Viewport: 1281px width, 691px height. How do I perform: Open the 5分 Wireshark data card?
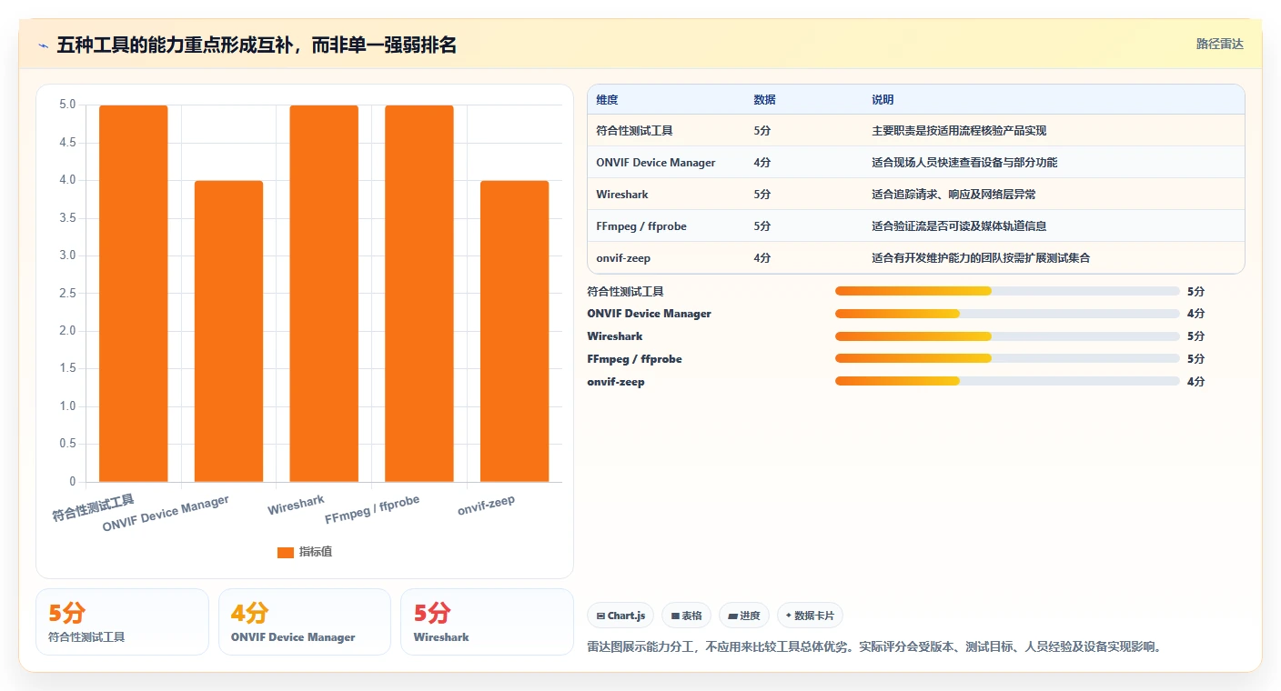coord(487,622)
